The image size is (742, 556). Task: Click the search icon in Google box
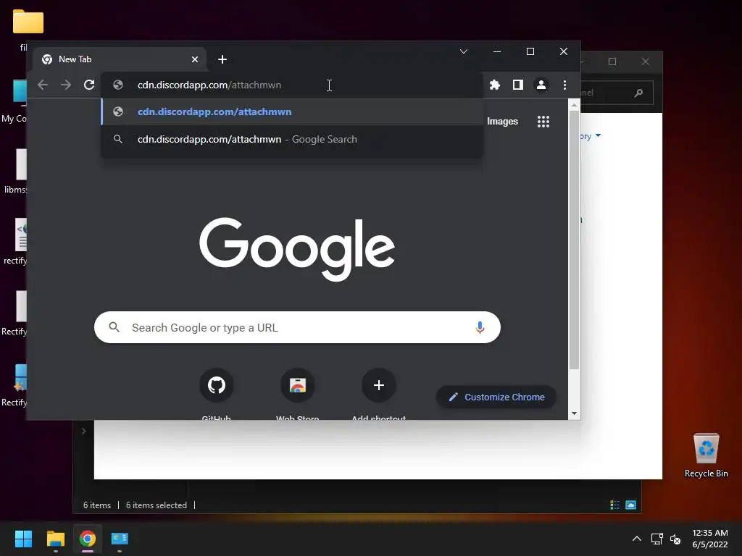[x=114, y=327]
